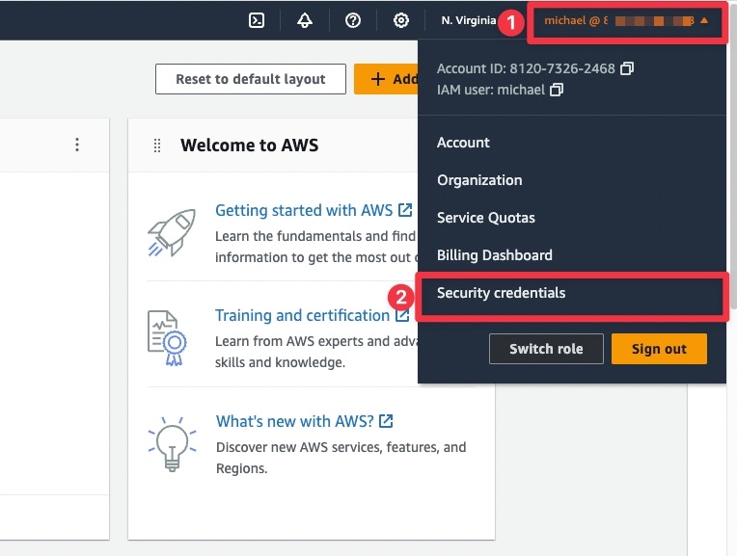Click the Add widgets button
The height and width of the screenshot is (556, 737).
(x=386, y=79)
